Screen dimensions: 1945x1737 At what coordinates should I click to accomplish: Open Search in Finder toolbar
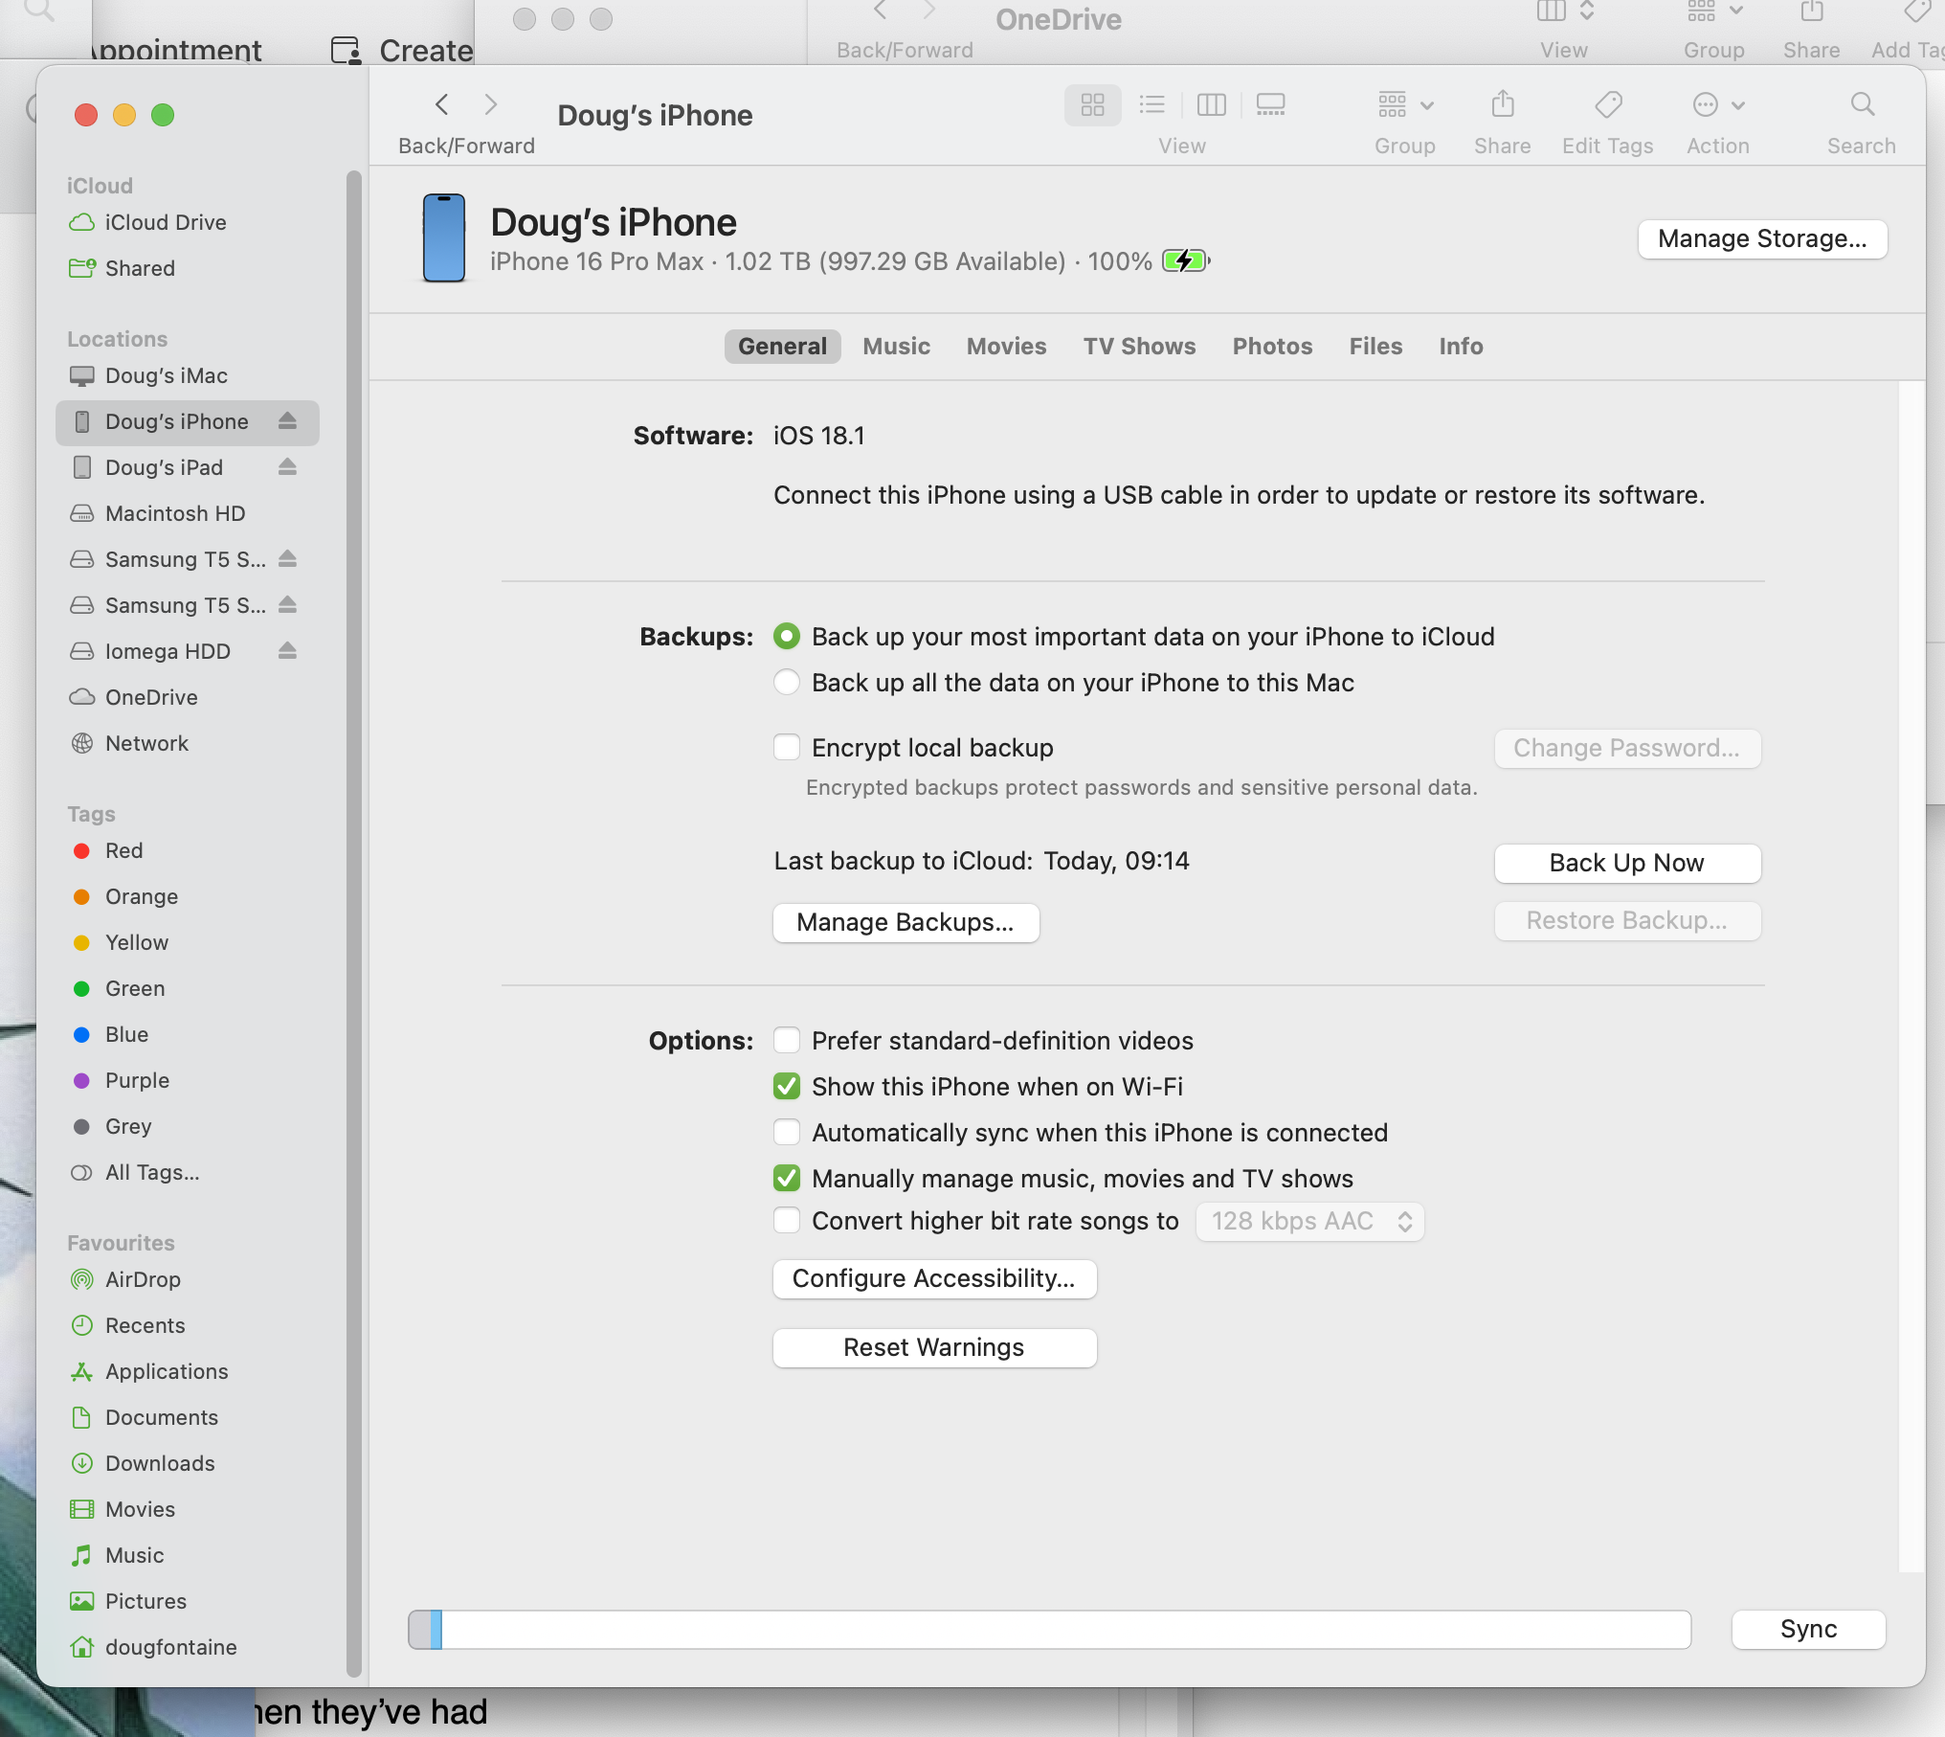[1861, 104]
